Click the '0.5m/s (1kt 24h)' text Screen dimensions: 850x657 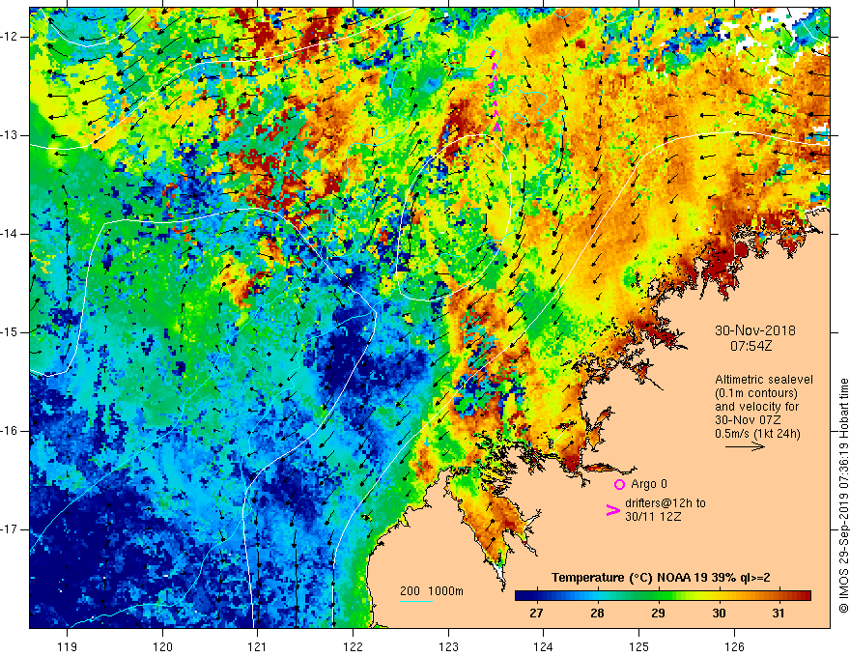click(757, 434)
